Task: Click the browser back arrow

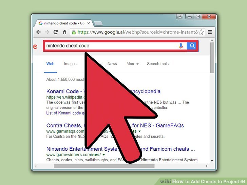Action: 38,32
